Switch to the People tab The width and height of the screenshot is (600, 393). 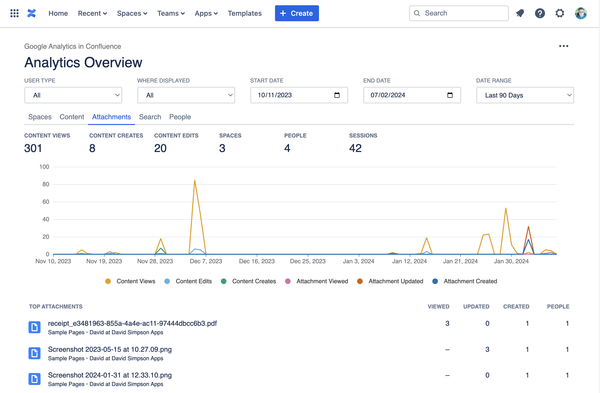pyautogui.click(x=180, y=117)
